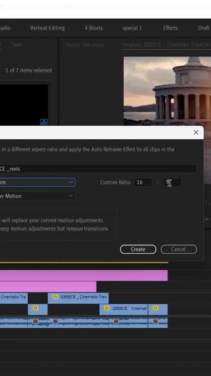Activate the Program: GREECE monitor tab
This screenshot has height=376, width=211.
point(166,45)
